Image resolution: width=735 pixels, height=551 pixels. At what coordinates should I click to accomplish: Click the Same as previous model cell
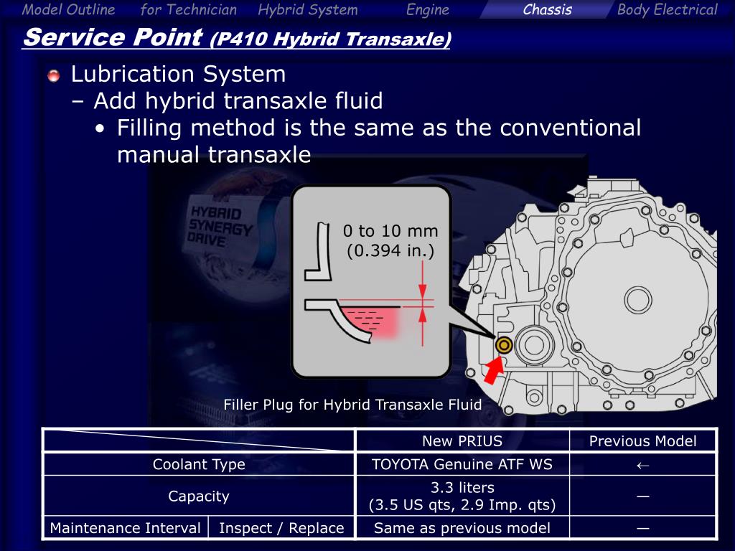pos(462,527)
